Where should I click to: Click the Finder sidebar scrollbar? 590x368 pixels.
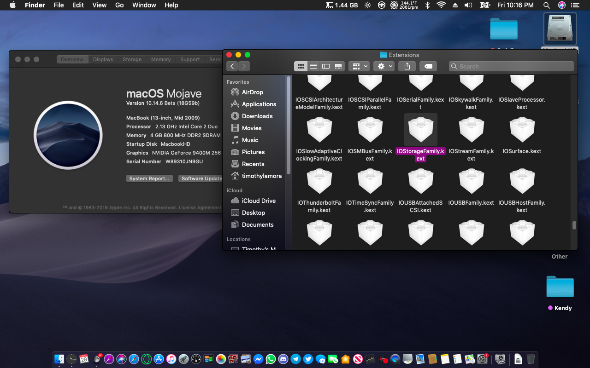(289, 125)
